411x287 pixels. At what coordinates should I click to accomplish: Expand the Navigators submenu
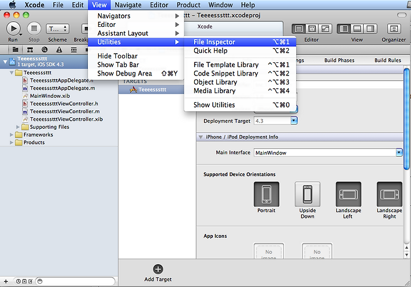pyautogui.click(x=136, y=16)
